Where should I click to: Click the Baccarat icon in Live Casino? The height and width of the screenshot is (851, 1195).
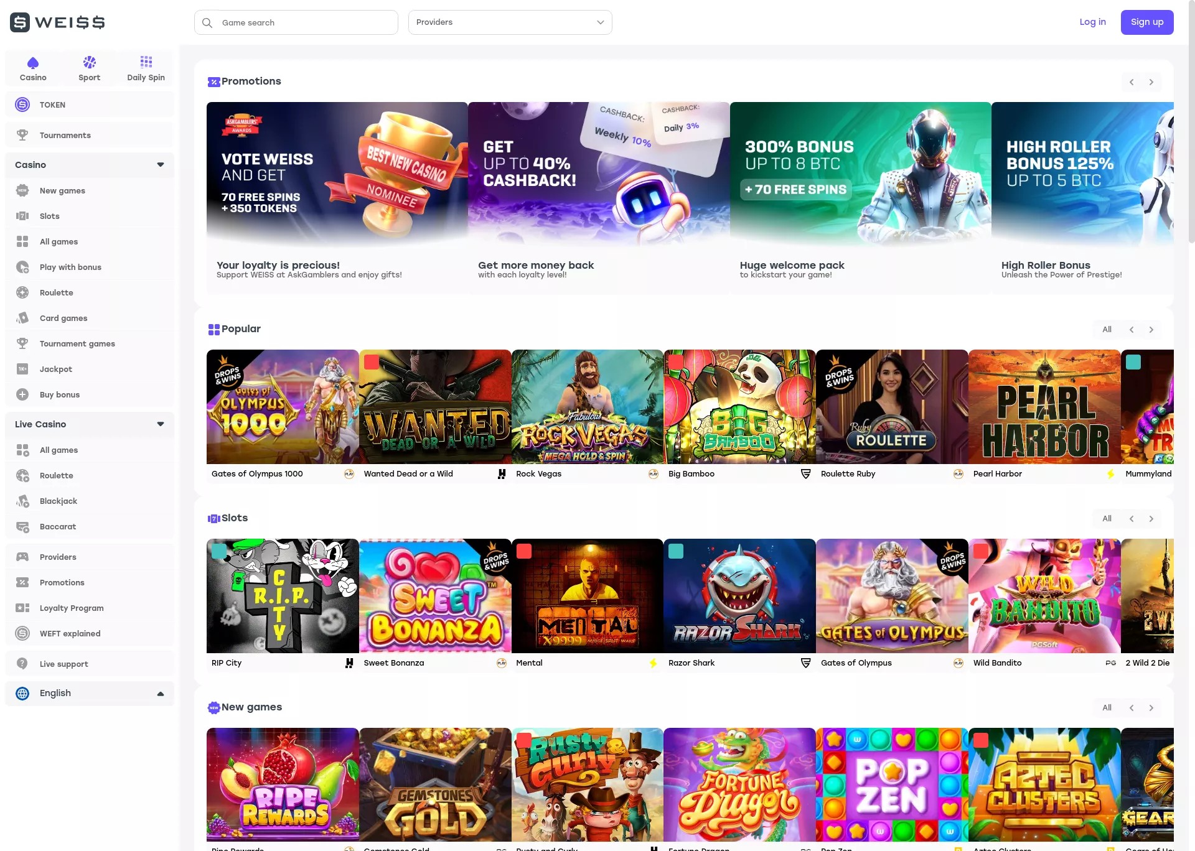(x=22, y=526)
